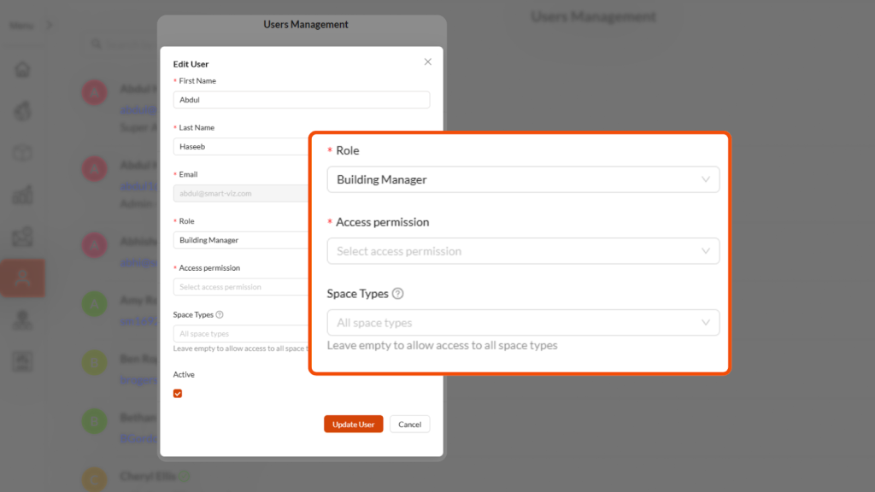Click the Menu label at top left
The image size is (875, 492).
coord(21,26)
